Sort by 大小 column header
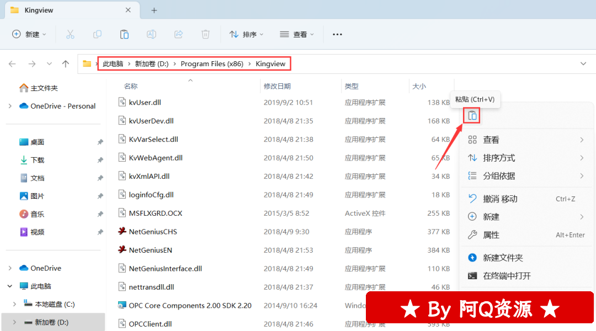Viewport: 596px width, 331px height. pos(419,86)
